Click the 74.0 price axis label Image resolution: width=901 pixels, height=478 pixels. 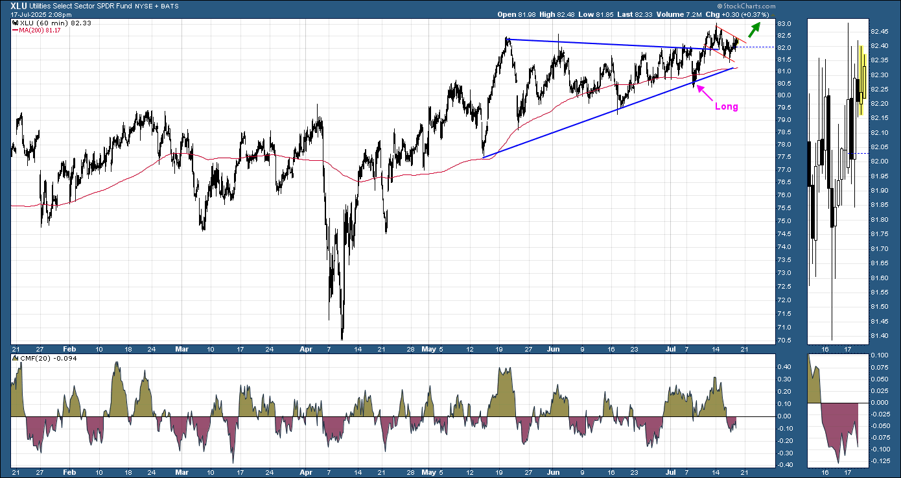click(x=786, y=247)
